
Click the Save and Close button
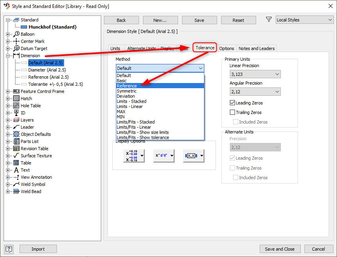tap(280, 249)
